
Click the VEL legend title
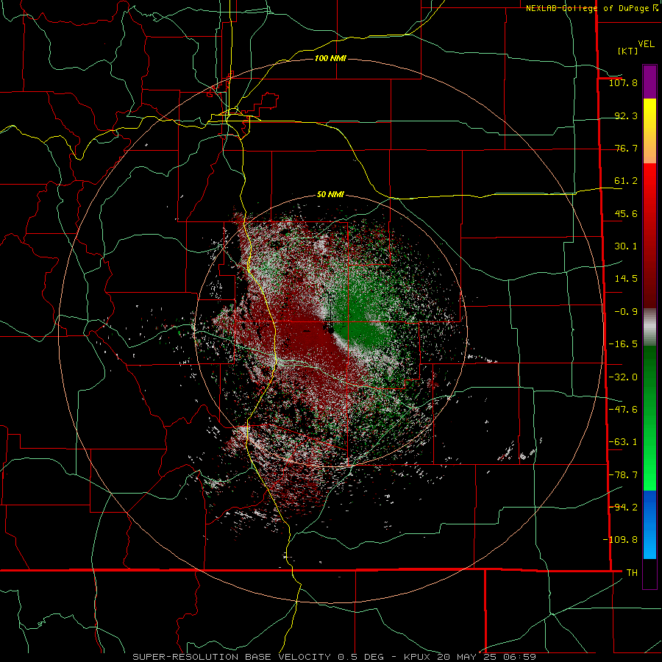[646, 43]
